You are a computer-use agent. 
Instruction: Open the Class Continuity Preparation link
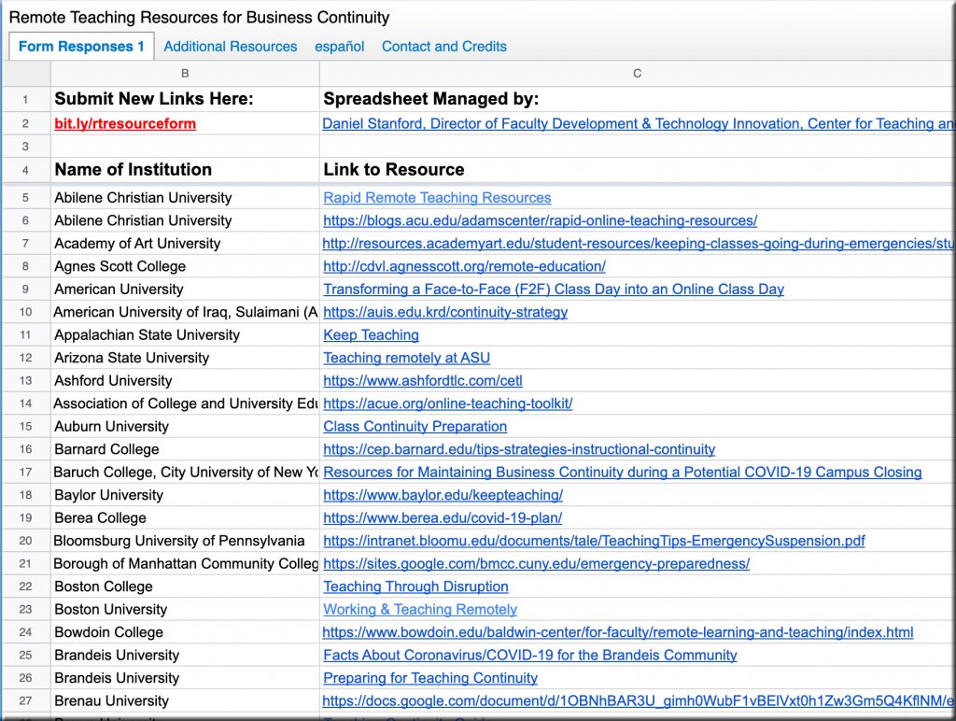point(415,427)
